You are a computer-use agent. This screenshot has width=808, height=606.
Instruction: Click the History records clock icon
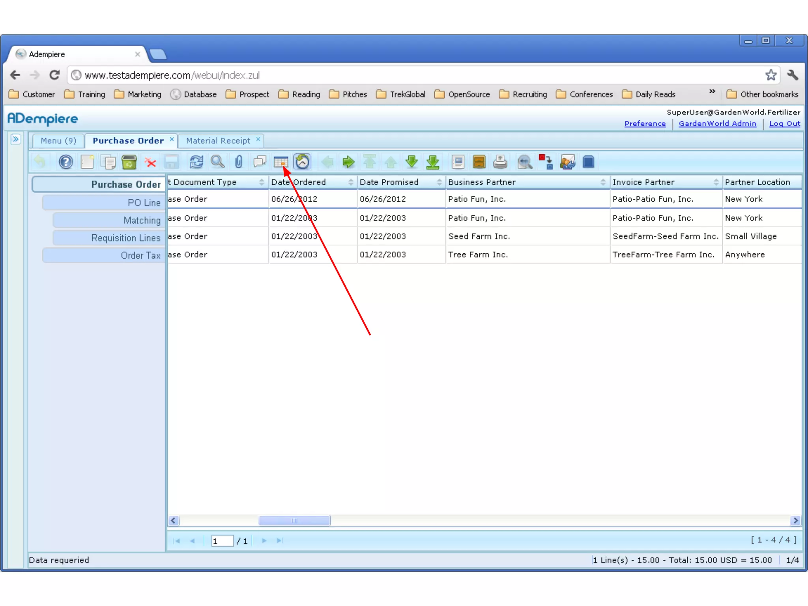[302, 162]
